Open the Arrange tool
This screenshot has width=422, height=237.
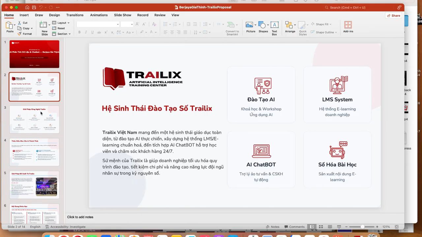[x=290, y=27]
